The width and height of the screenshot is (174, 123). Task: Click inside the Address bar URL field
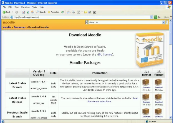click(82, 17)
